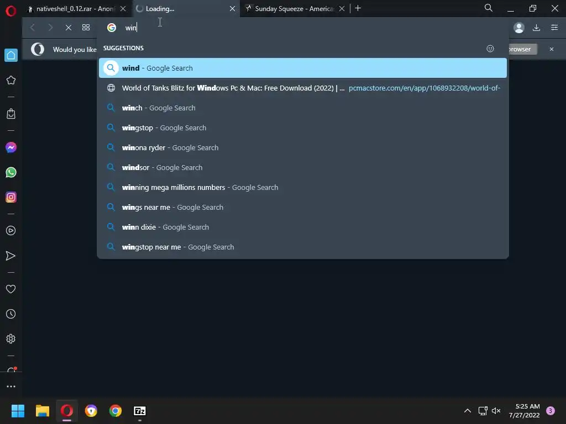The width and height of the screenshot is (566, 424).
Task: Close the Sunday Squeeze tab
Action: pos(342,9)
